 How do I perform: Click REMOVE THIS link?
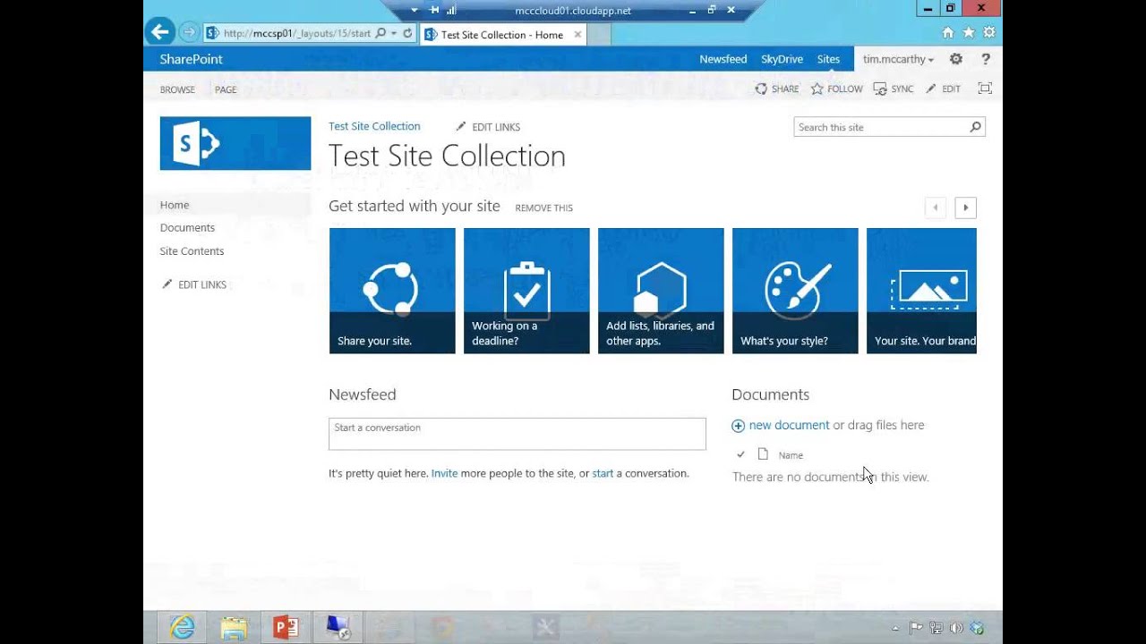543,208
